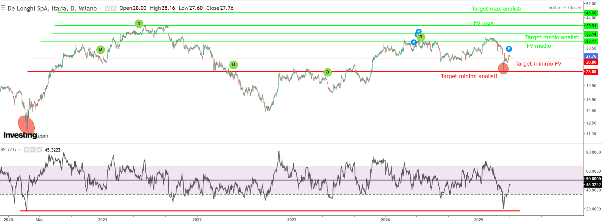The width and height of the screenshot is (602, 223).
Task: Click the topmost blue P marker in 2024
Action: (x=418, y=32)
